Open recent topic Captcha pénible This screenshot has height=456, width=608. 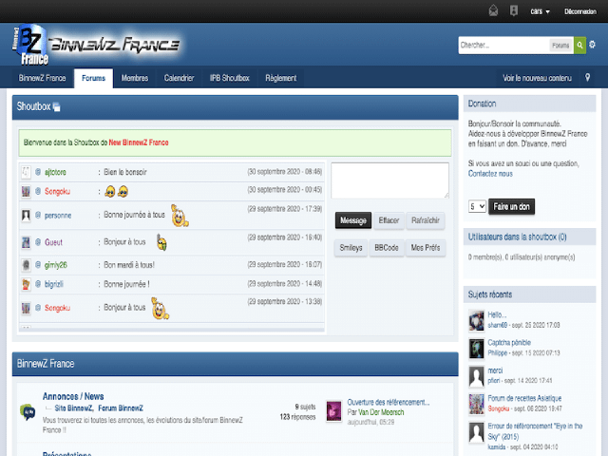point(509,342)
